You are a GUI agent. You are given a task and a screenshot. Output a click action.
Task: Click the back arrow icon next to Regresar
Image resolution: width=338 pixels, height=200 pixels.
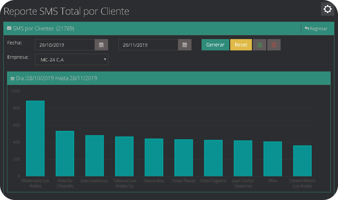point(306,28)
